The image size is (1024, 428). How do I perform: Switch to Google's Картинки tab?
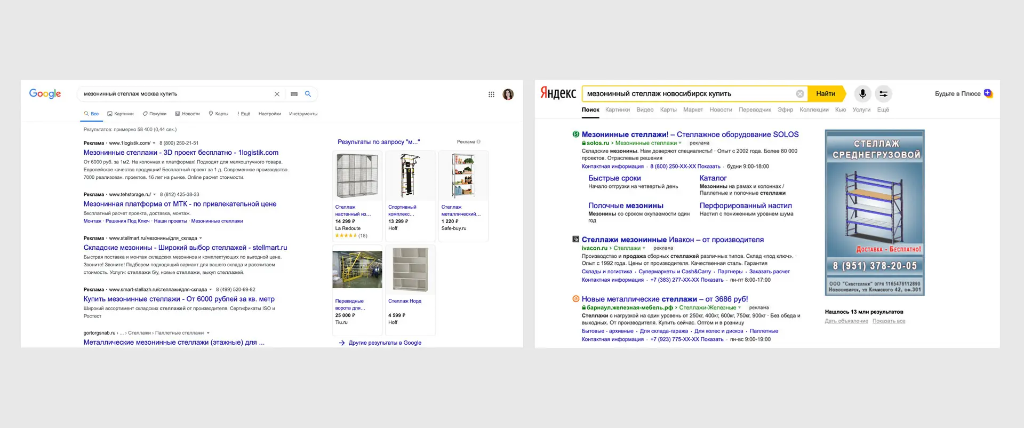click(121, 114)
